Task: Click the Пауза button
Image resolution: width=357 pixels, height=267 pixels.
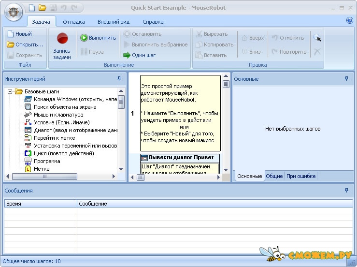Action: [x=92, y=52]
